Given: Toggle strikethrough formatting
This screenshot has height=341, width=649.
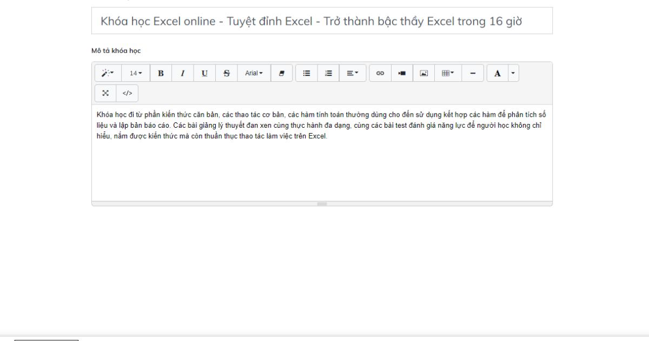Looking at the screenshot, I should 226,73.
